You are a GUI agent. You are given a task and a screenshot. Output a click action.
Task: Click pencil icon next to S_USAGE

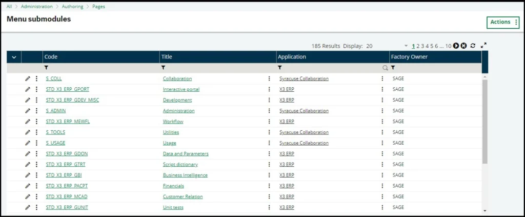[x=28, y=143]
